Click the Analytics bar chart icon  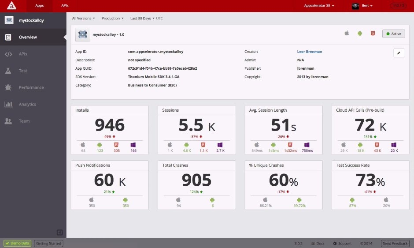click(8, 104)
